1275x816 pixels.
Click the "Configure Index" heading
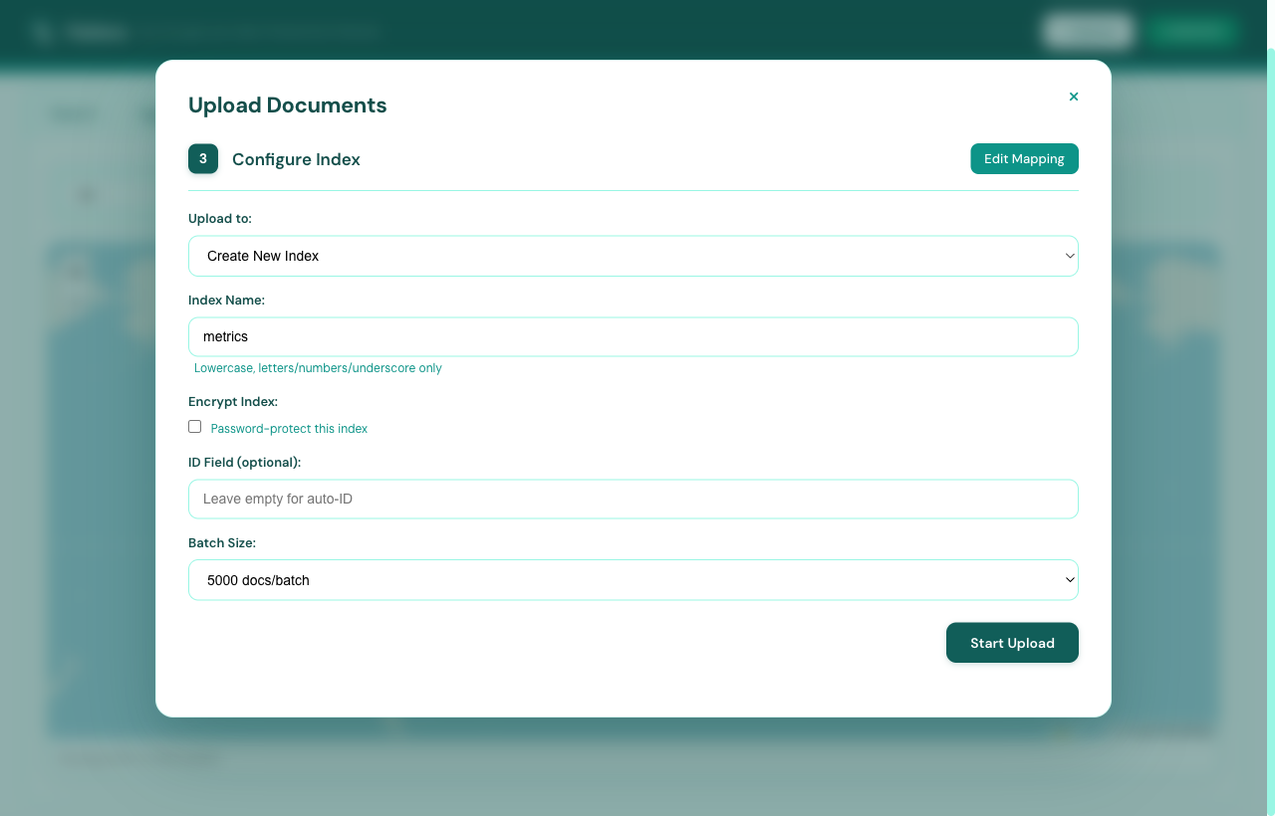click(296, 159)
